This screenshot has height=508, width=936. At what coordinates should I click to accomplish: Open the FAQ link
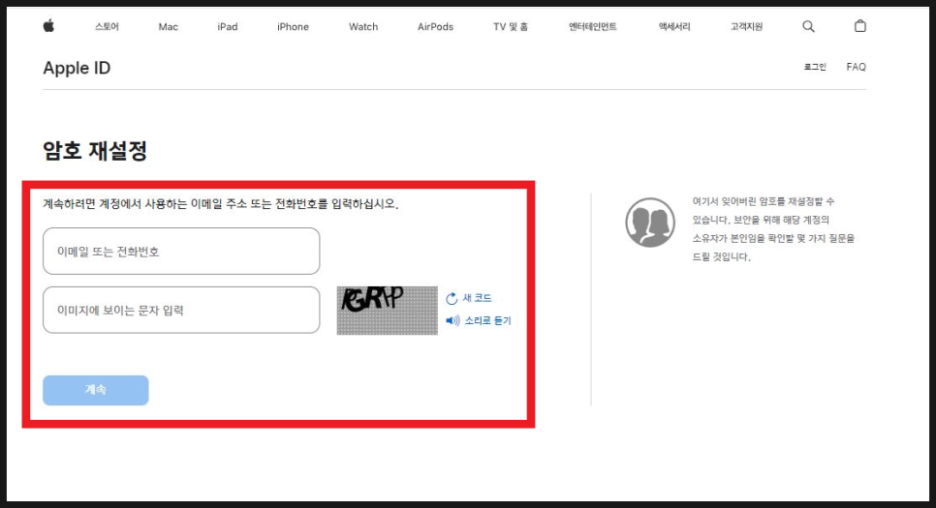tap(856, 68)
